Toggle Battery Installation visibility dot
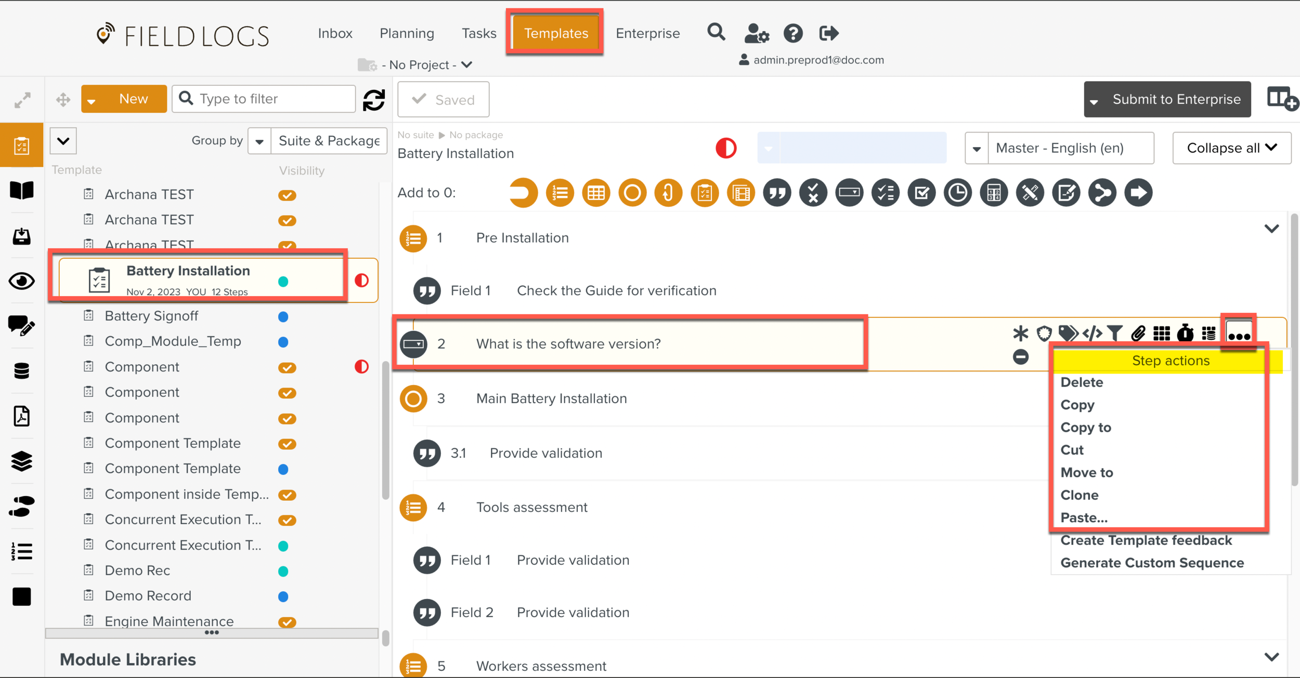Viewport: 1300px width, 678px height. pos(283,282)
